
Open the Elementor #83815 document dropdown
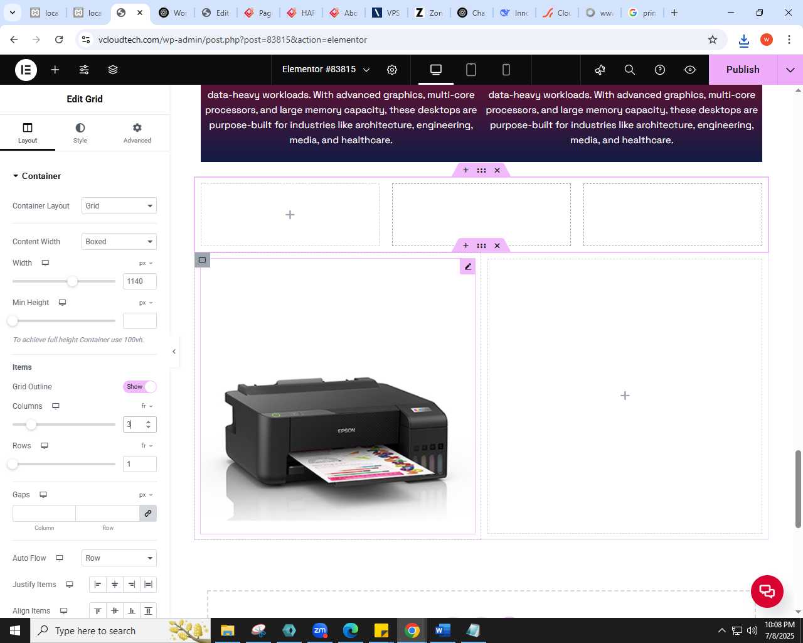coord(326,70)
